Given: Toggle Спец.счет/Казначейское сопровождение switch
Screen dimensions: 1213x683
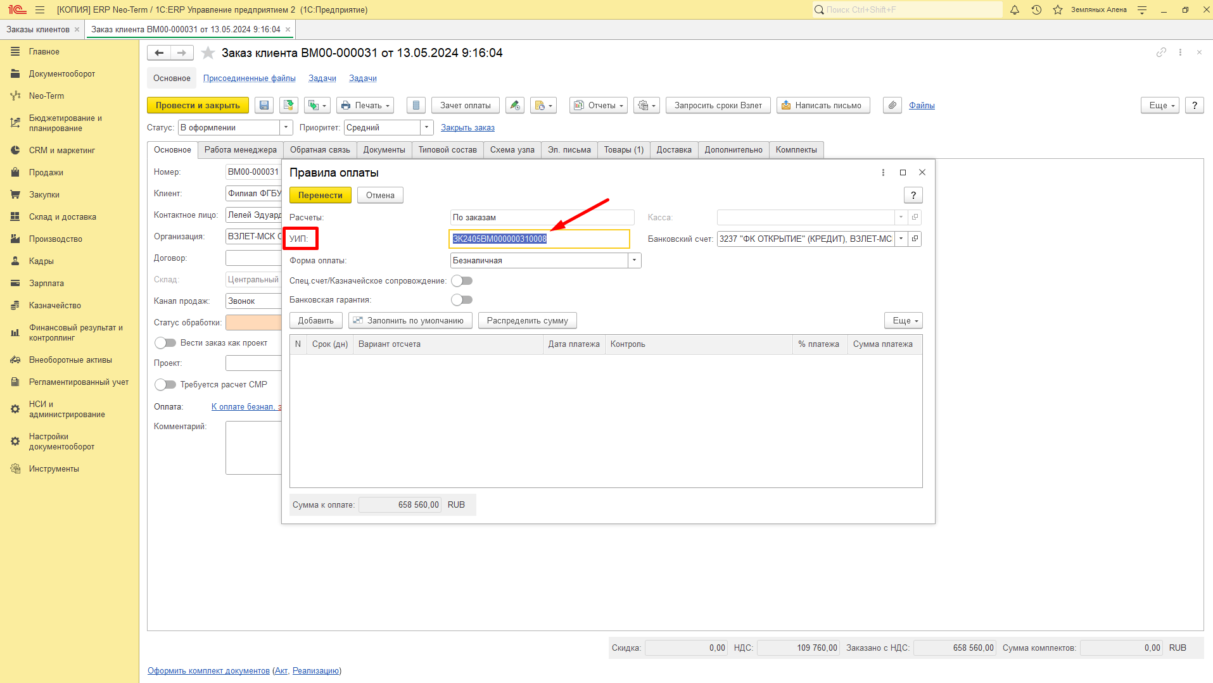Looking at the screenshot, I should (462, 281).
